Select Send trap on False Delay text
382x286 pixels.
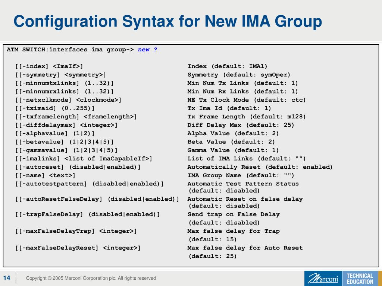pyautogui.click(x=234, y=214)
